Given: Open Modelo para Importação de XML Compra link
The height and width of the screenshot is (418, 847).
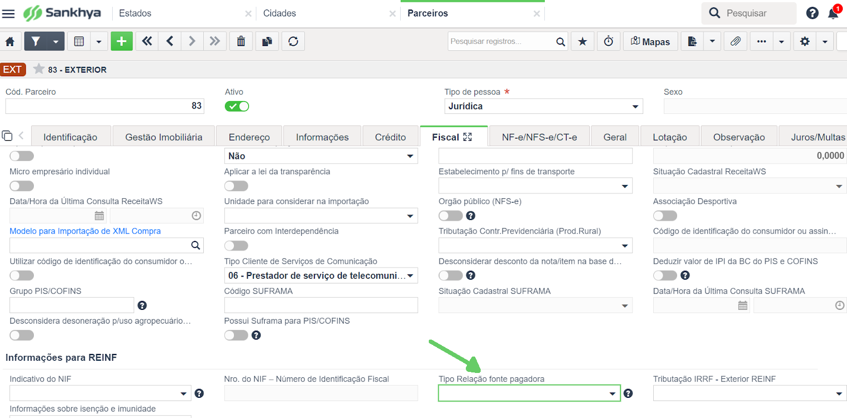Looking at the screenshot, I should (x=85, y=231).
